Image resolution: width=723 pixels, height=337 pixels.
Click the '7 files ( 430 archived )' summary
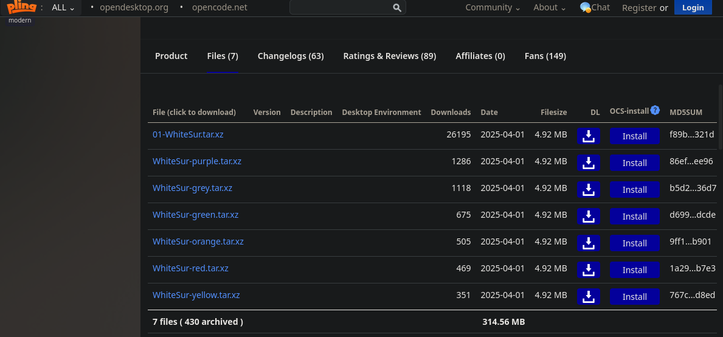coord(198,322)
